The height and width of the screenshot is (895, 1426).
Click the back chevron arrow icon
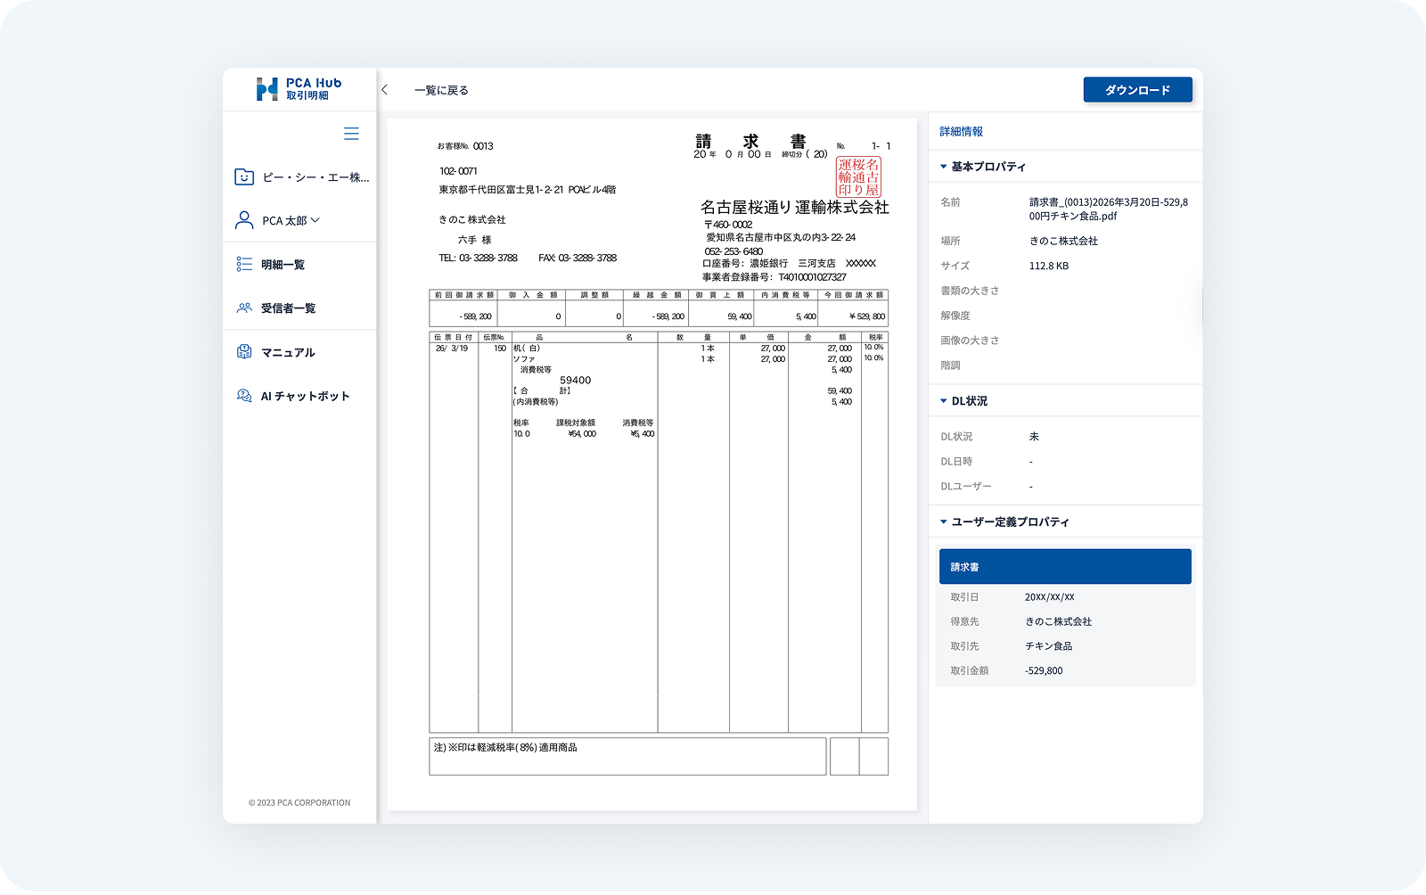pos(385,90)
